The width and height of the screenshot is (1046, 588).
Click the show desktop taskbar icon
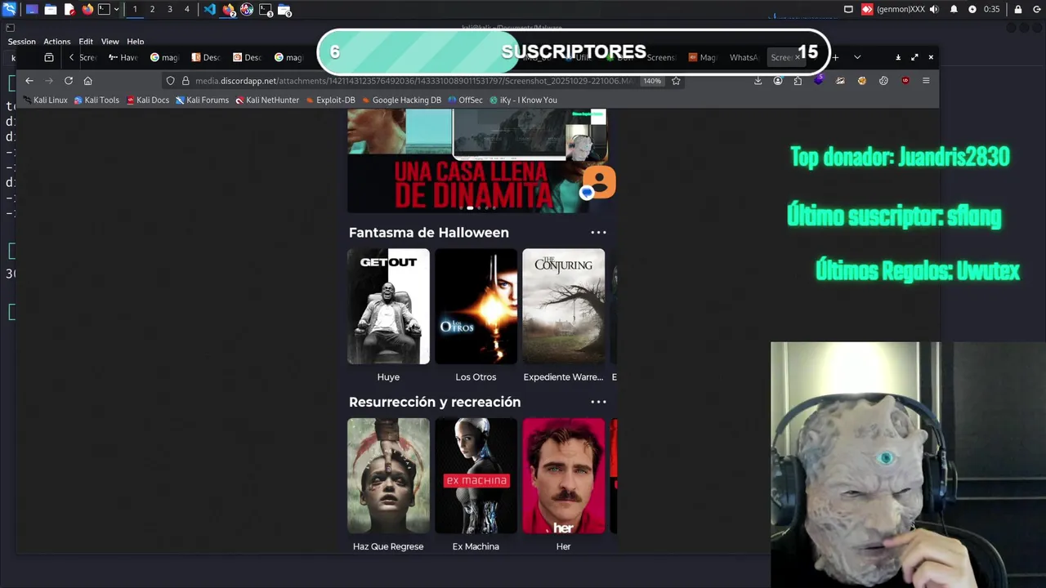pos(32,10)
